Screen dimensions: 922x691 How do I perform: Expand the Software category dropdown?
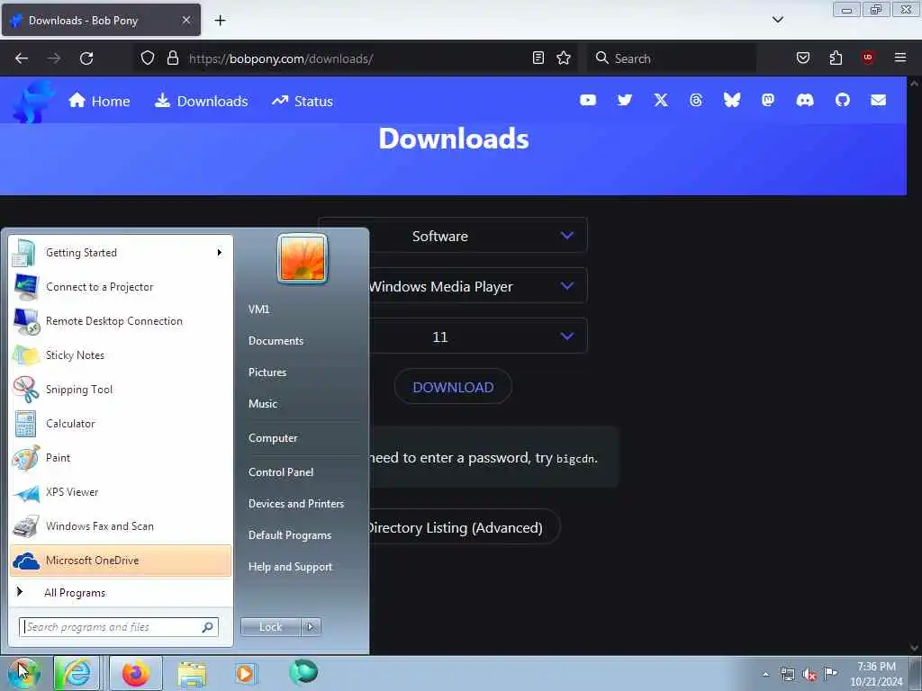[453, 236]
